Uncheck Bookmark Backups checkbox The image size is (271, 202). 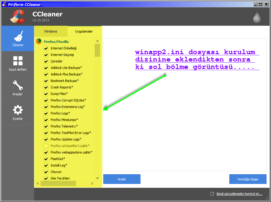[x=46, y=81]
